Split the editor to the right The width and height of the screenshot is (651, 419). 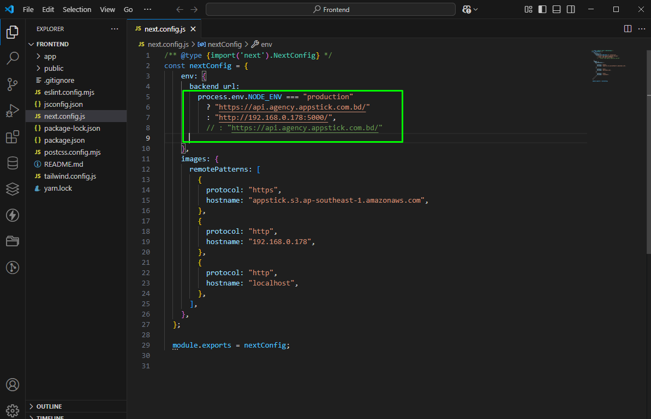point(628,28)
